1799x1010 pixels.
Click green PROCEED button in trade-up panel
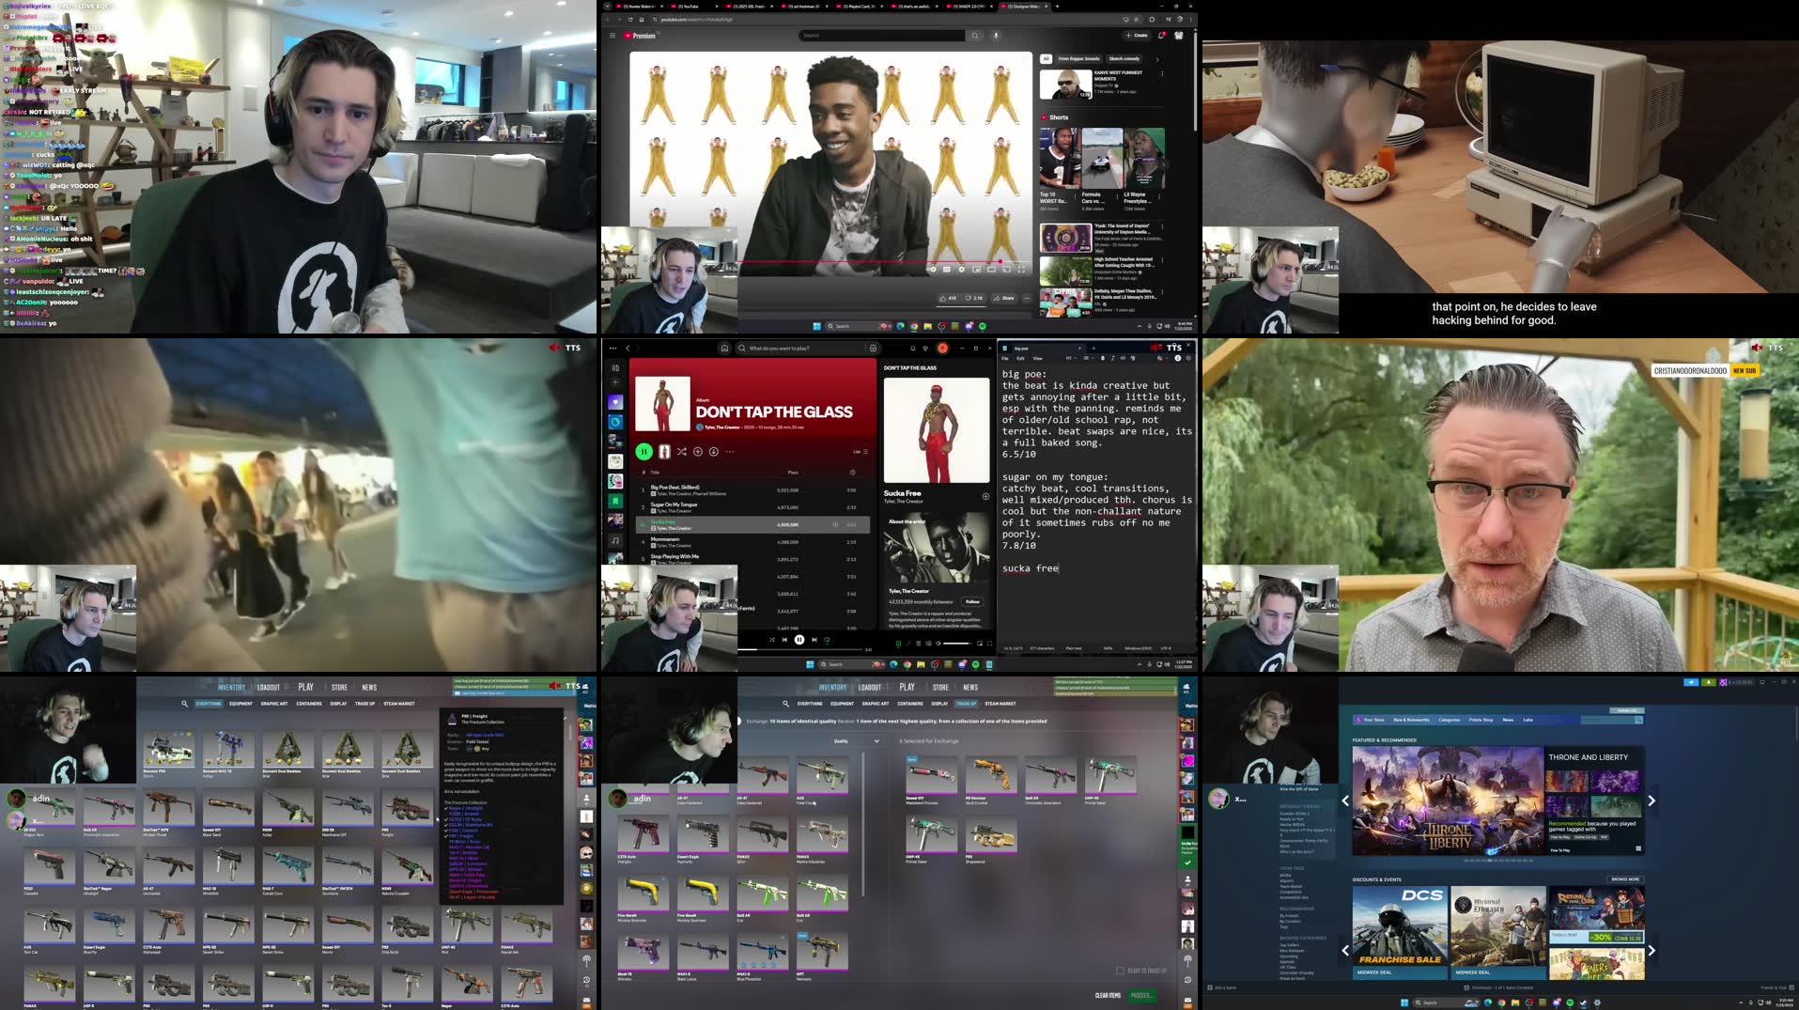click(1141, 995)
